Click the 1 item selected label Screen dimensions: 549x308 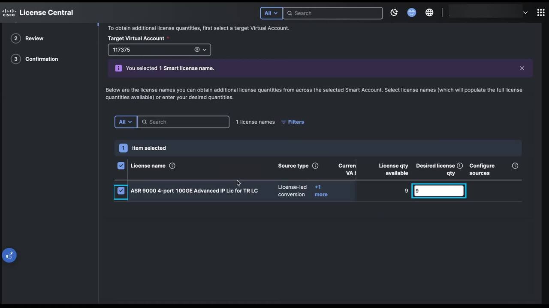(149, 148)
